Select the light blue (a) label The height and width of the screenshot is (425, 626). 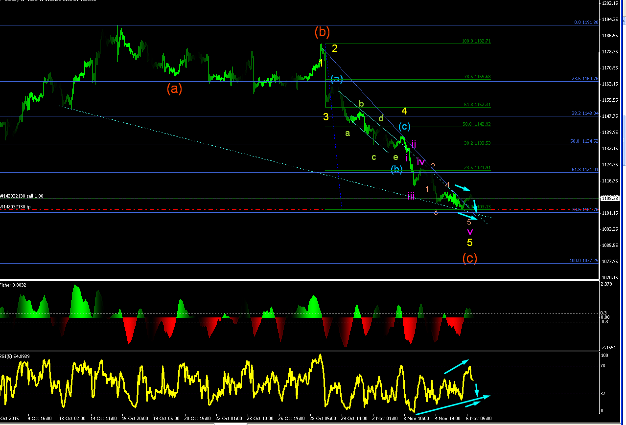pyautogui.click(x=336, y=79)
